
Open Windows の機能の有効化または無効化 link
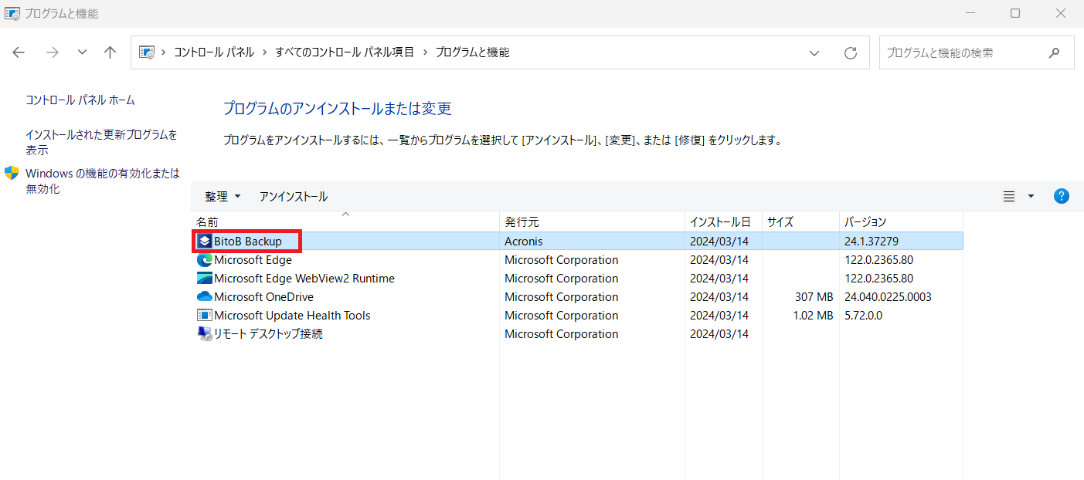click(103, 181)
